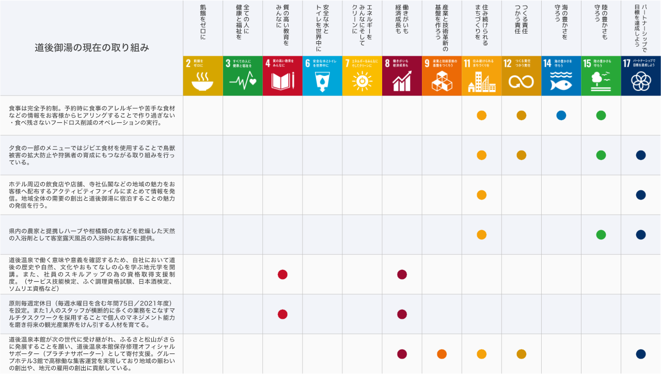Open the SDG 17 partnership flower icon
Image resolution: width=661 pixels, height=374 pixels.
[x=641, y=76]
